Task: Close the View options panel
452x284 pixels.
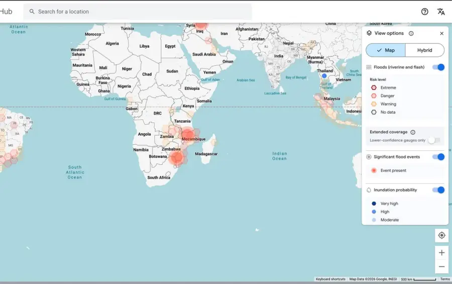Action: [x=441, y=34]
